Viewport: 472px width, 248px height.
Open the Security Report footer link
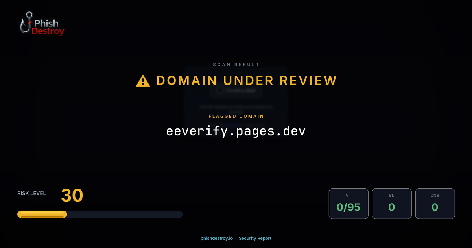pyautogui.click(x=255, y=238)
